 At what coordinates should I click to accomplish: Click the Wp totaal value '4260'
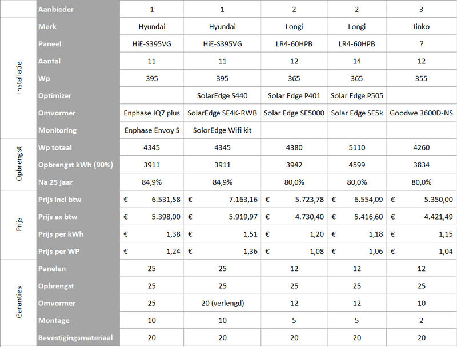pos(421,147)
